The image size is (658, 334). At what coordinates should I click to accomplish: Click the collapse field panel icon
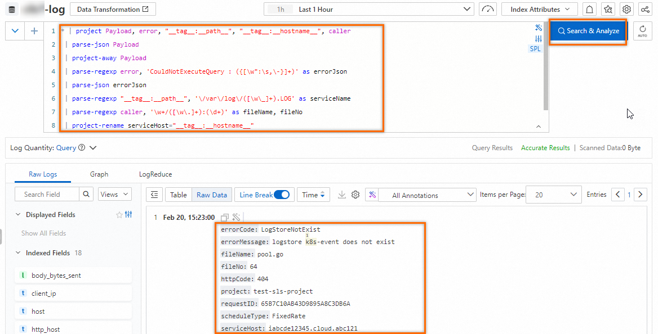click(x=154, y=195)
